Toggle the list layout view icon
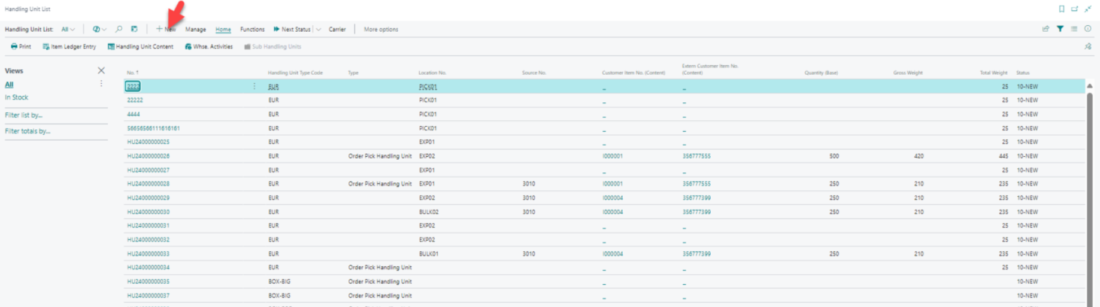The image size is (1100, 307). (x=1074, y=29)
